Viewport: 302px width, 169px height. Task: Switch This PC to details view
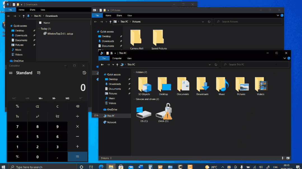[x=283, y=158]
